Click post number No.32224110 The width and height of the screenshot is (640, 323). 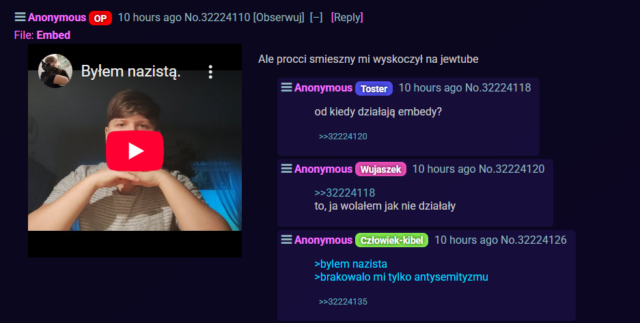coord(217,17)
